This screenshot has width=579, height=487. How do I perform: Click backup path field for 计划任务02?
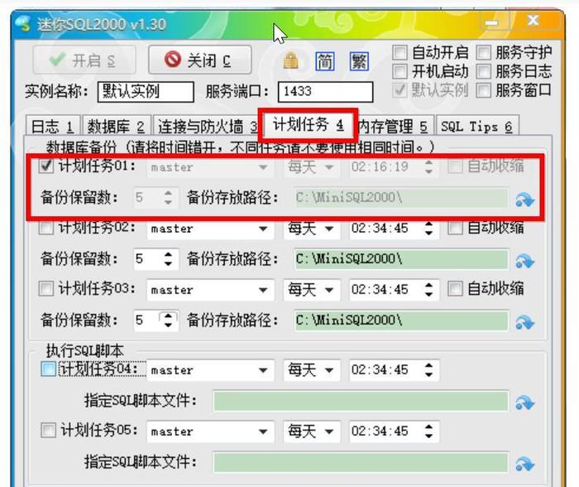point(401,259)
